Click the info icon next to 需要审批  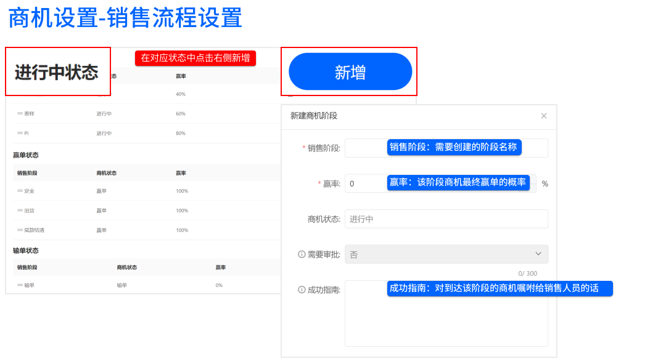click(x=302, y=254)
